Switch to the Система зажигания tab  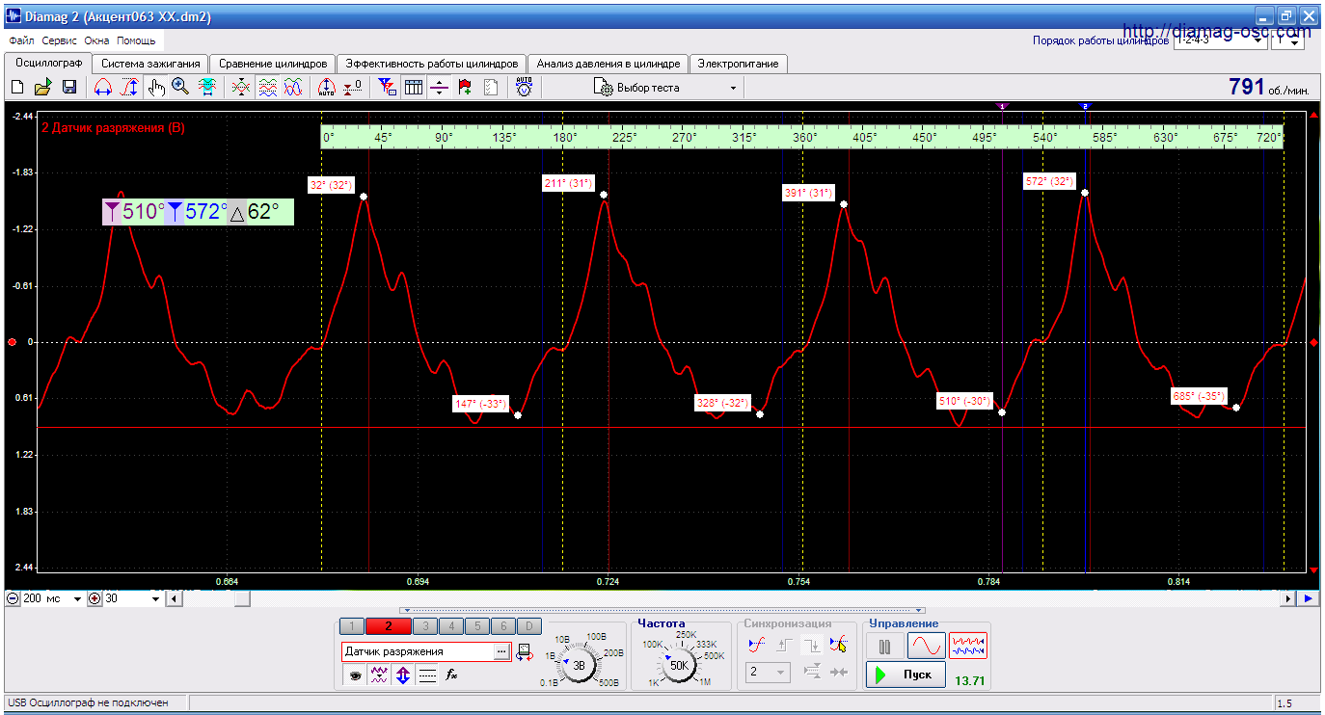pyautogui.click(x=150, y=64)
